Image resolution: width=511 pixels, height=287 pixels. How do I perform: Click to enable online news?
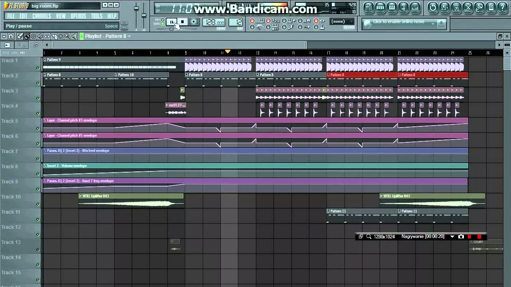click(398, 22)
